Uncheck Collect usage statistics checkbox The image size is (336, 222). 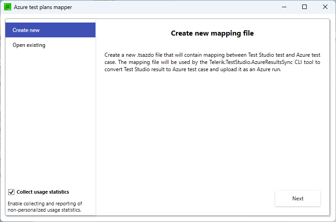(x=11, y=192)
